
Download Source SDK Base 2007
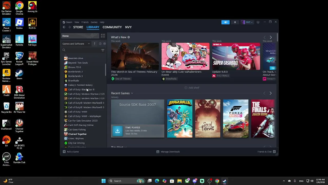[117, 131]
